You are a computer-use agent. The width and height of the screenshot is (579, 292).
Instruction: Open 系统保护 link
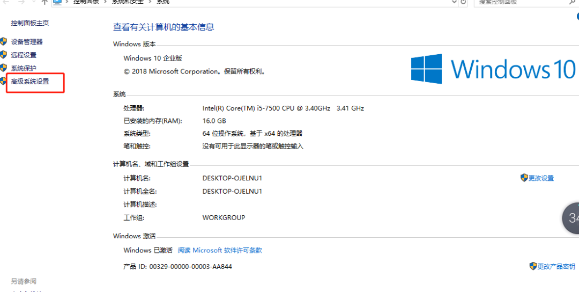click(x=24, y=68)
